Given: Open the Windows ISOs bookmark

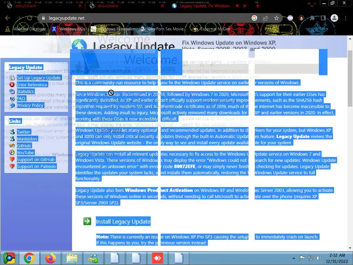Looking at the screenshot, I should (x=69, y=29).
